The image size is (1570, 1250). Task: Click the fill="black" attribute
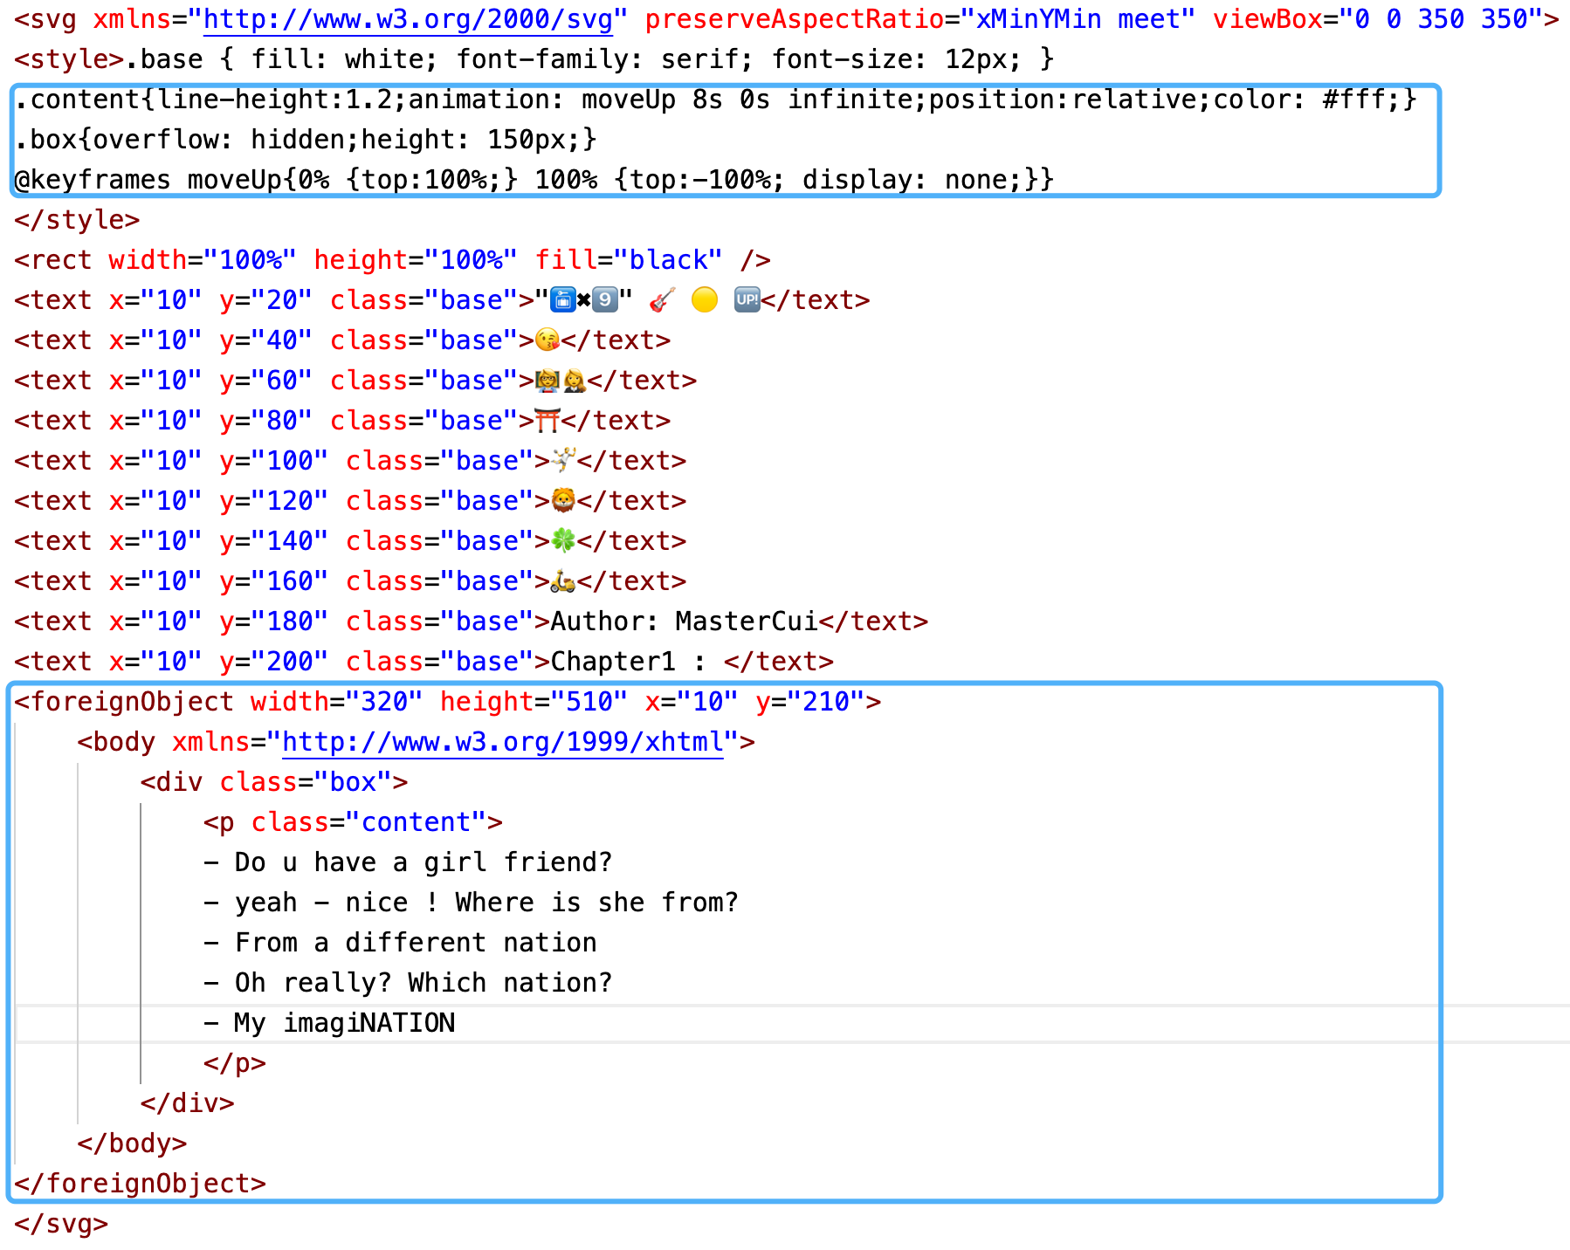click(x=629, y=260)
